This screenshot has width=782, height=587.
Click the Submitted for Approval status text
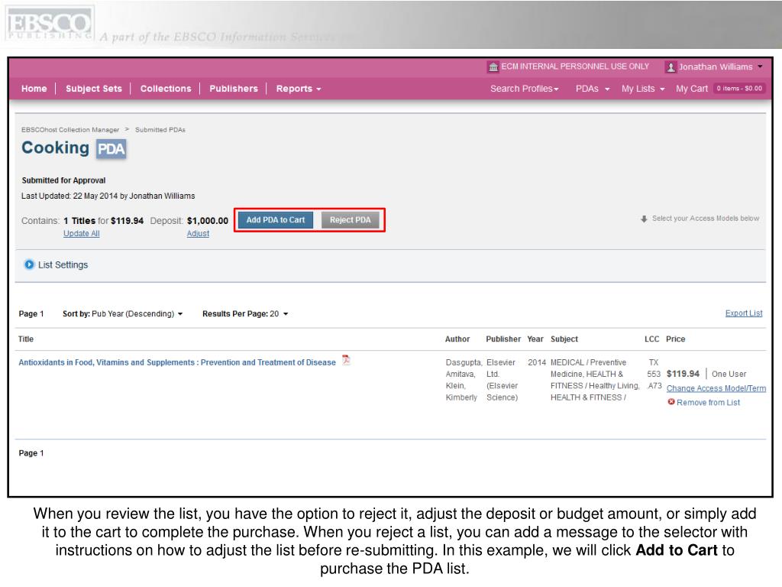(63, 180)
